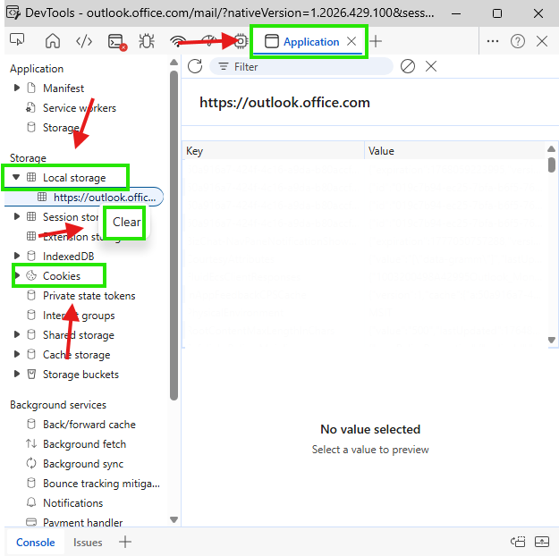Select the https://outlook.office.com local storage entry
Image resolution: width=559 pixels, height=556 pixels.
pyautogui.click(x=84, y=197)
